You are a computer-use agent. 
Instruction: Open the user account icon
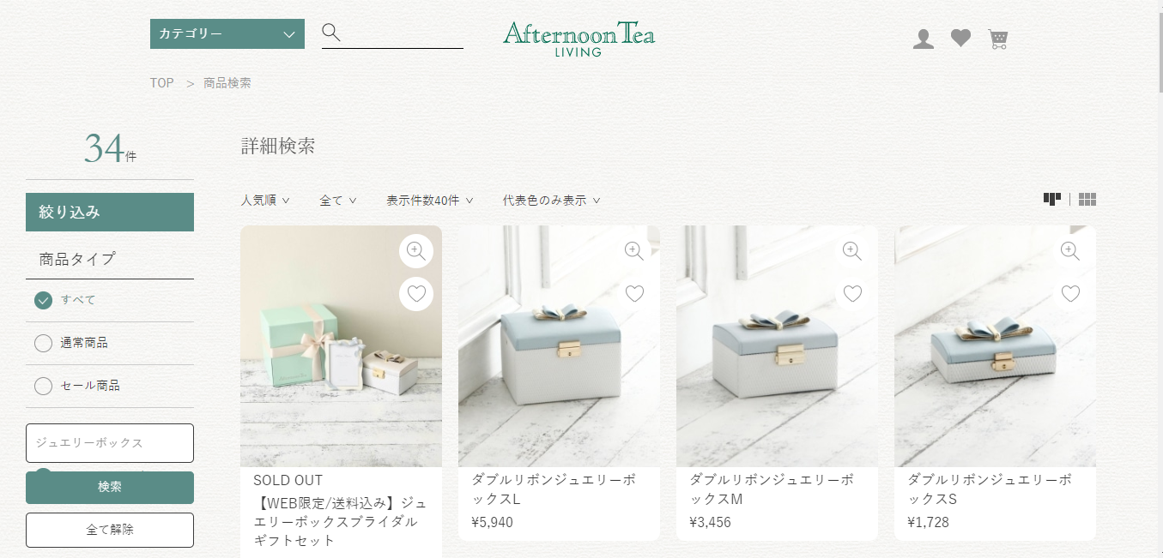tap(924, 39)
